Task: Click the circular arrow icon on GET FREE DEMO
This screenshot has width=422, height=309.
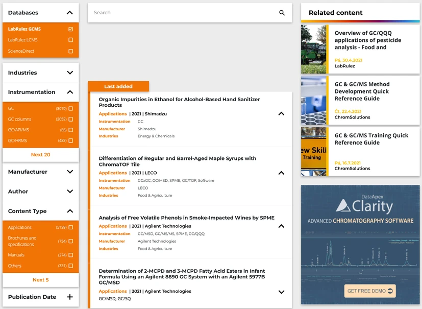Action: [x=390, y=291]
